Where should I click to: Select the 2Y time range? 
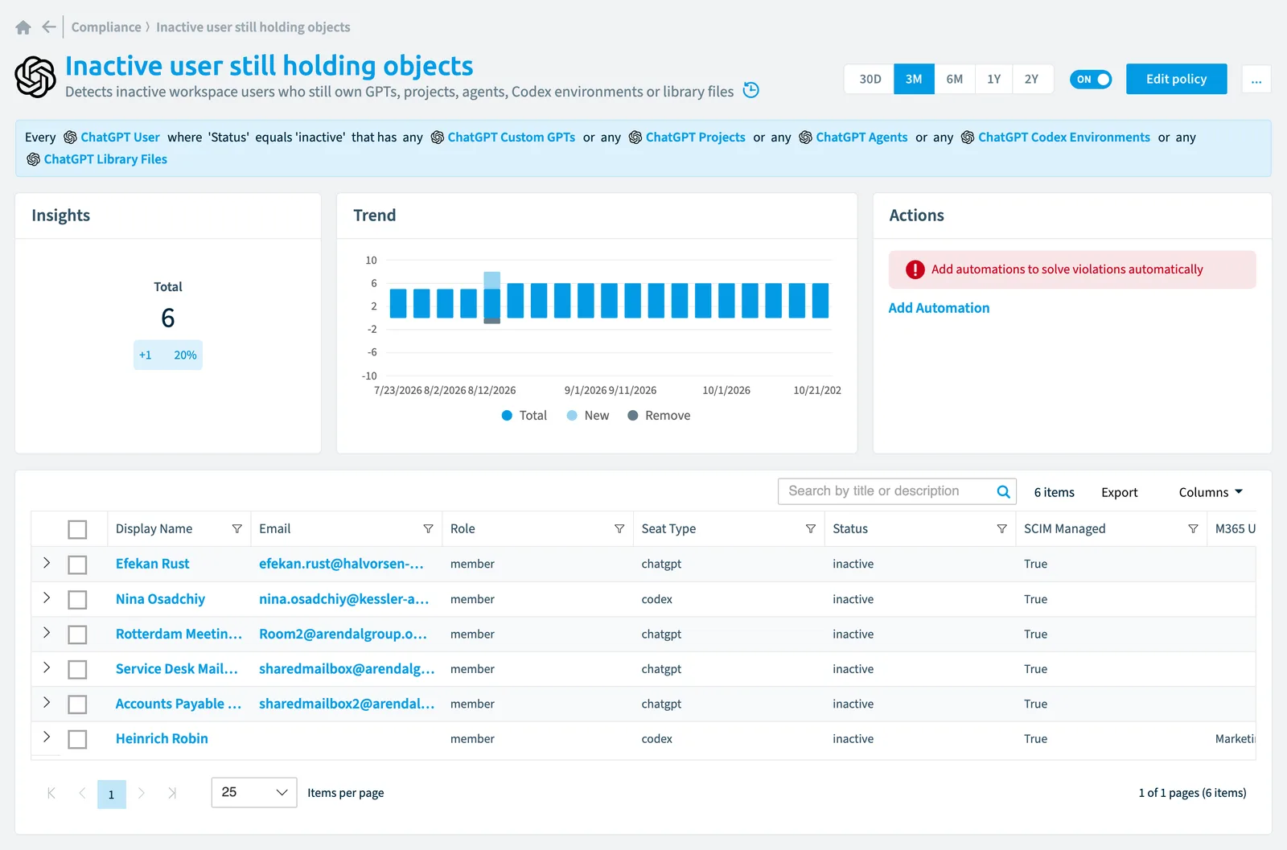[x=1032, y=79]
